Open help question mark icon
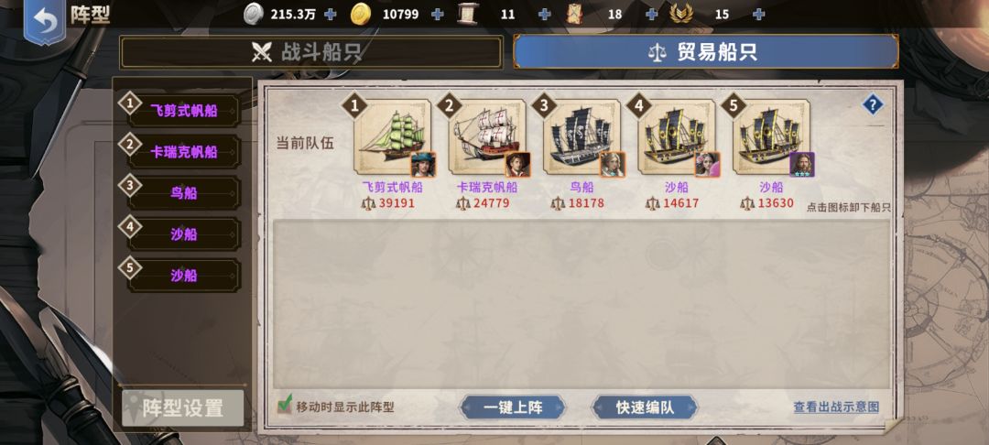989x445 pixels. pyautogui.click(x=873, y=105)
